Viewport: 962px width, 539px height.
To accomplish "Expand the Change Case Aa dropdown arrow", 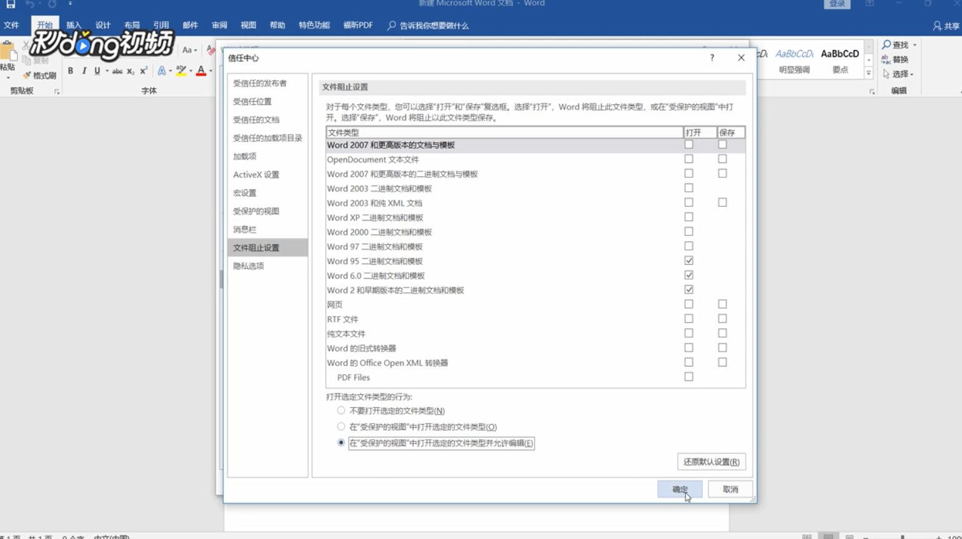I will pyautogui.click(x=196, y=51).
